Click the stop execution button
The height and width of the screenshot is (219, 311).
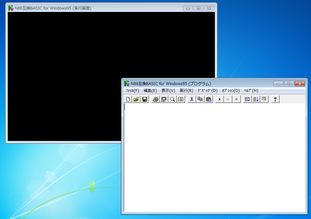click(x=236, y=99)
